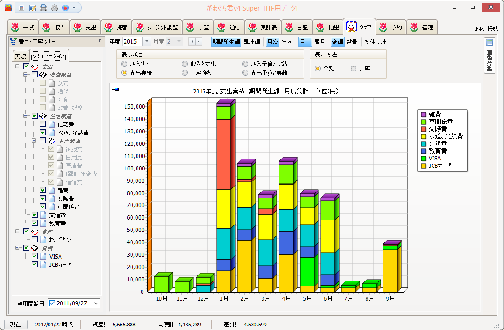Screen dimensions: 504x330
Task: Open the 抽出 tab
Action: tap(328, 27)
